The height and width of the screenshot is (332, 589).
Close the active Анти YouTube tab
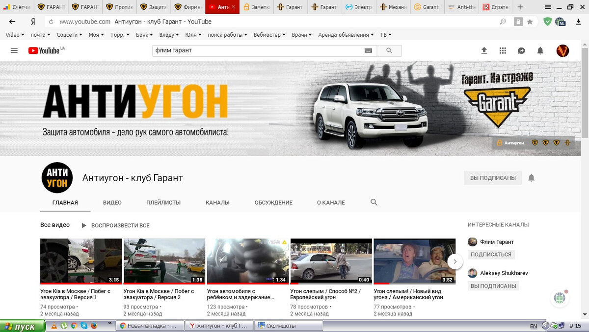click(233, 7)
